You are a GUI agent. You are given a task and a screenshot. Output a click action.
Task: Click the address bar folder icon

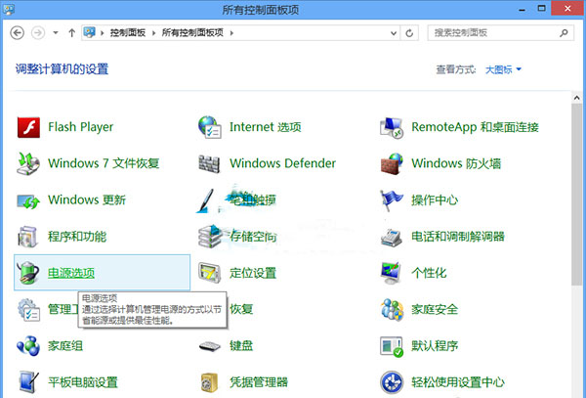click(89, 32)
